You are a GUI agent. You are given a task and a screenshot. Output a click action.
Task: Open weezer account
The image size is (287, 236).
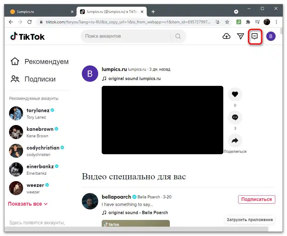(x=35, y=185)
